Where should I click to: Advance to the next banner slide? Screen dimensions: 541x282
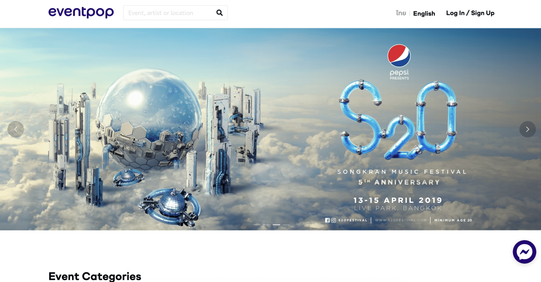tap(527, 129)
